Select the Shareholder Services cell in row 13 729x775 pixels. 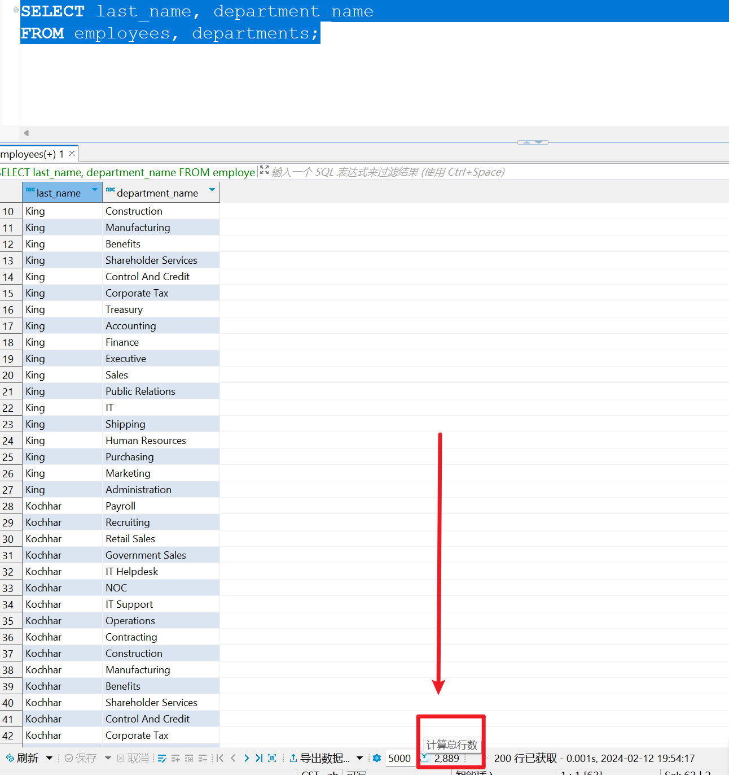click(151, 260)
